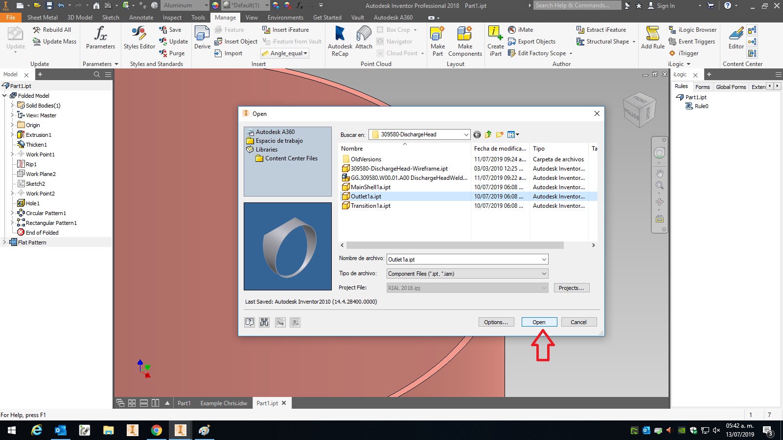Click the Find files binoculars icon
The height and width of the screenshot is (440, 783).
point(264,322)
